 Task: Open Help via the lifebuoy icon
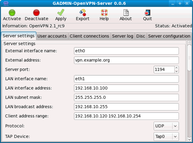click(104, 13)
